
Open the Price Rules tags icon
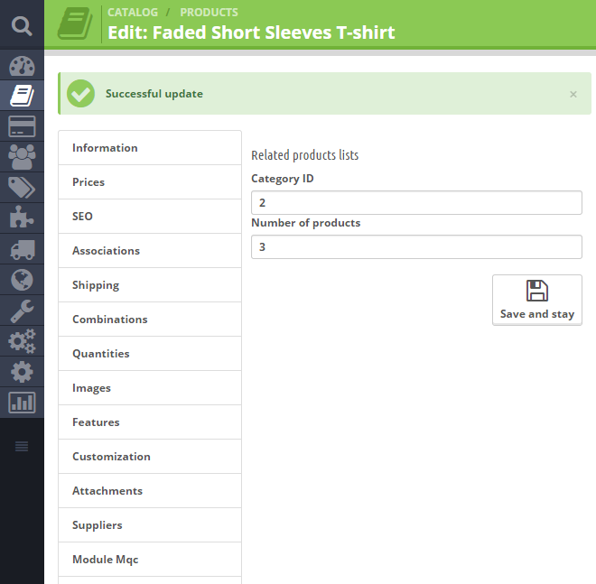22,187
